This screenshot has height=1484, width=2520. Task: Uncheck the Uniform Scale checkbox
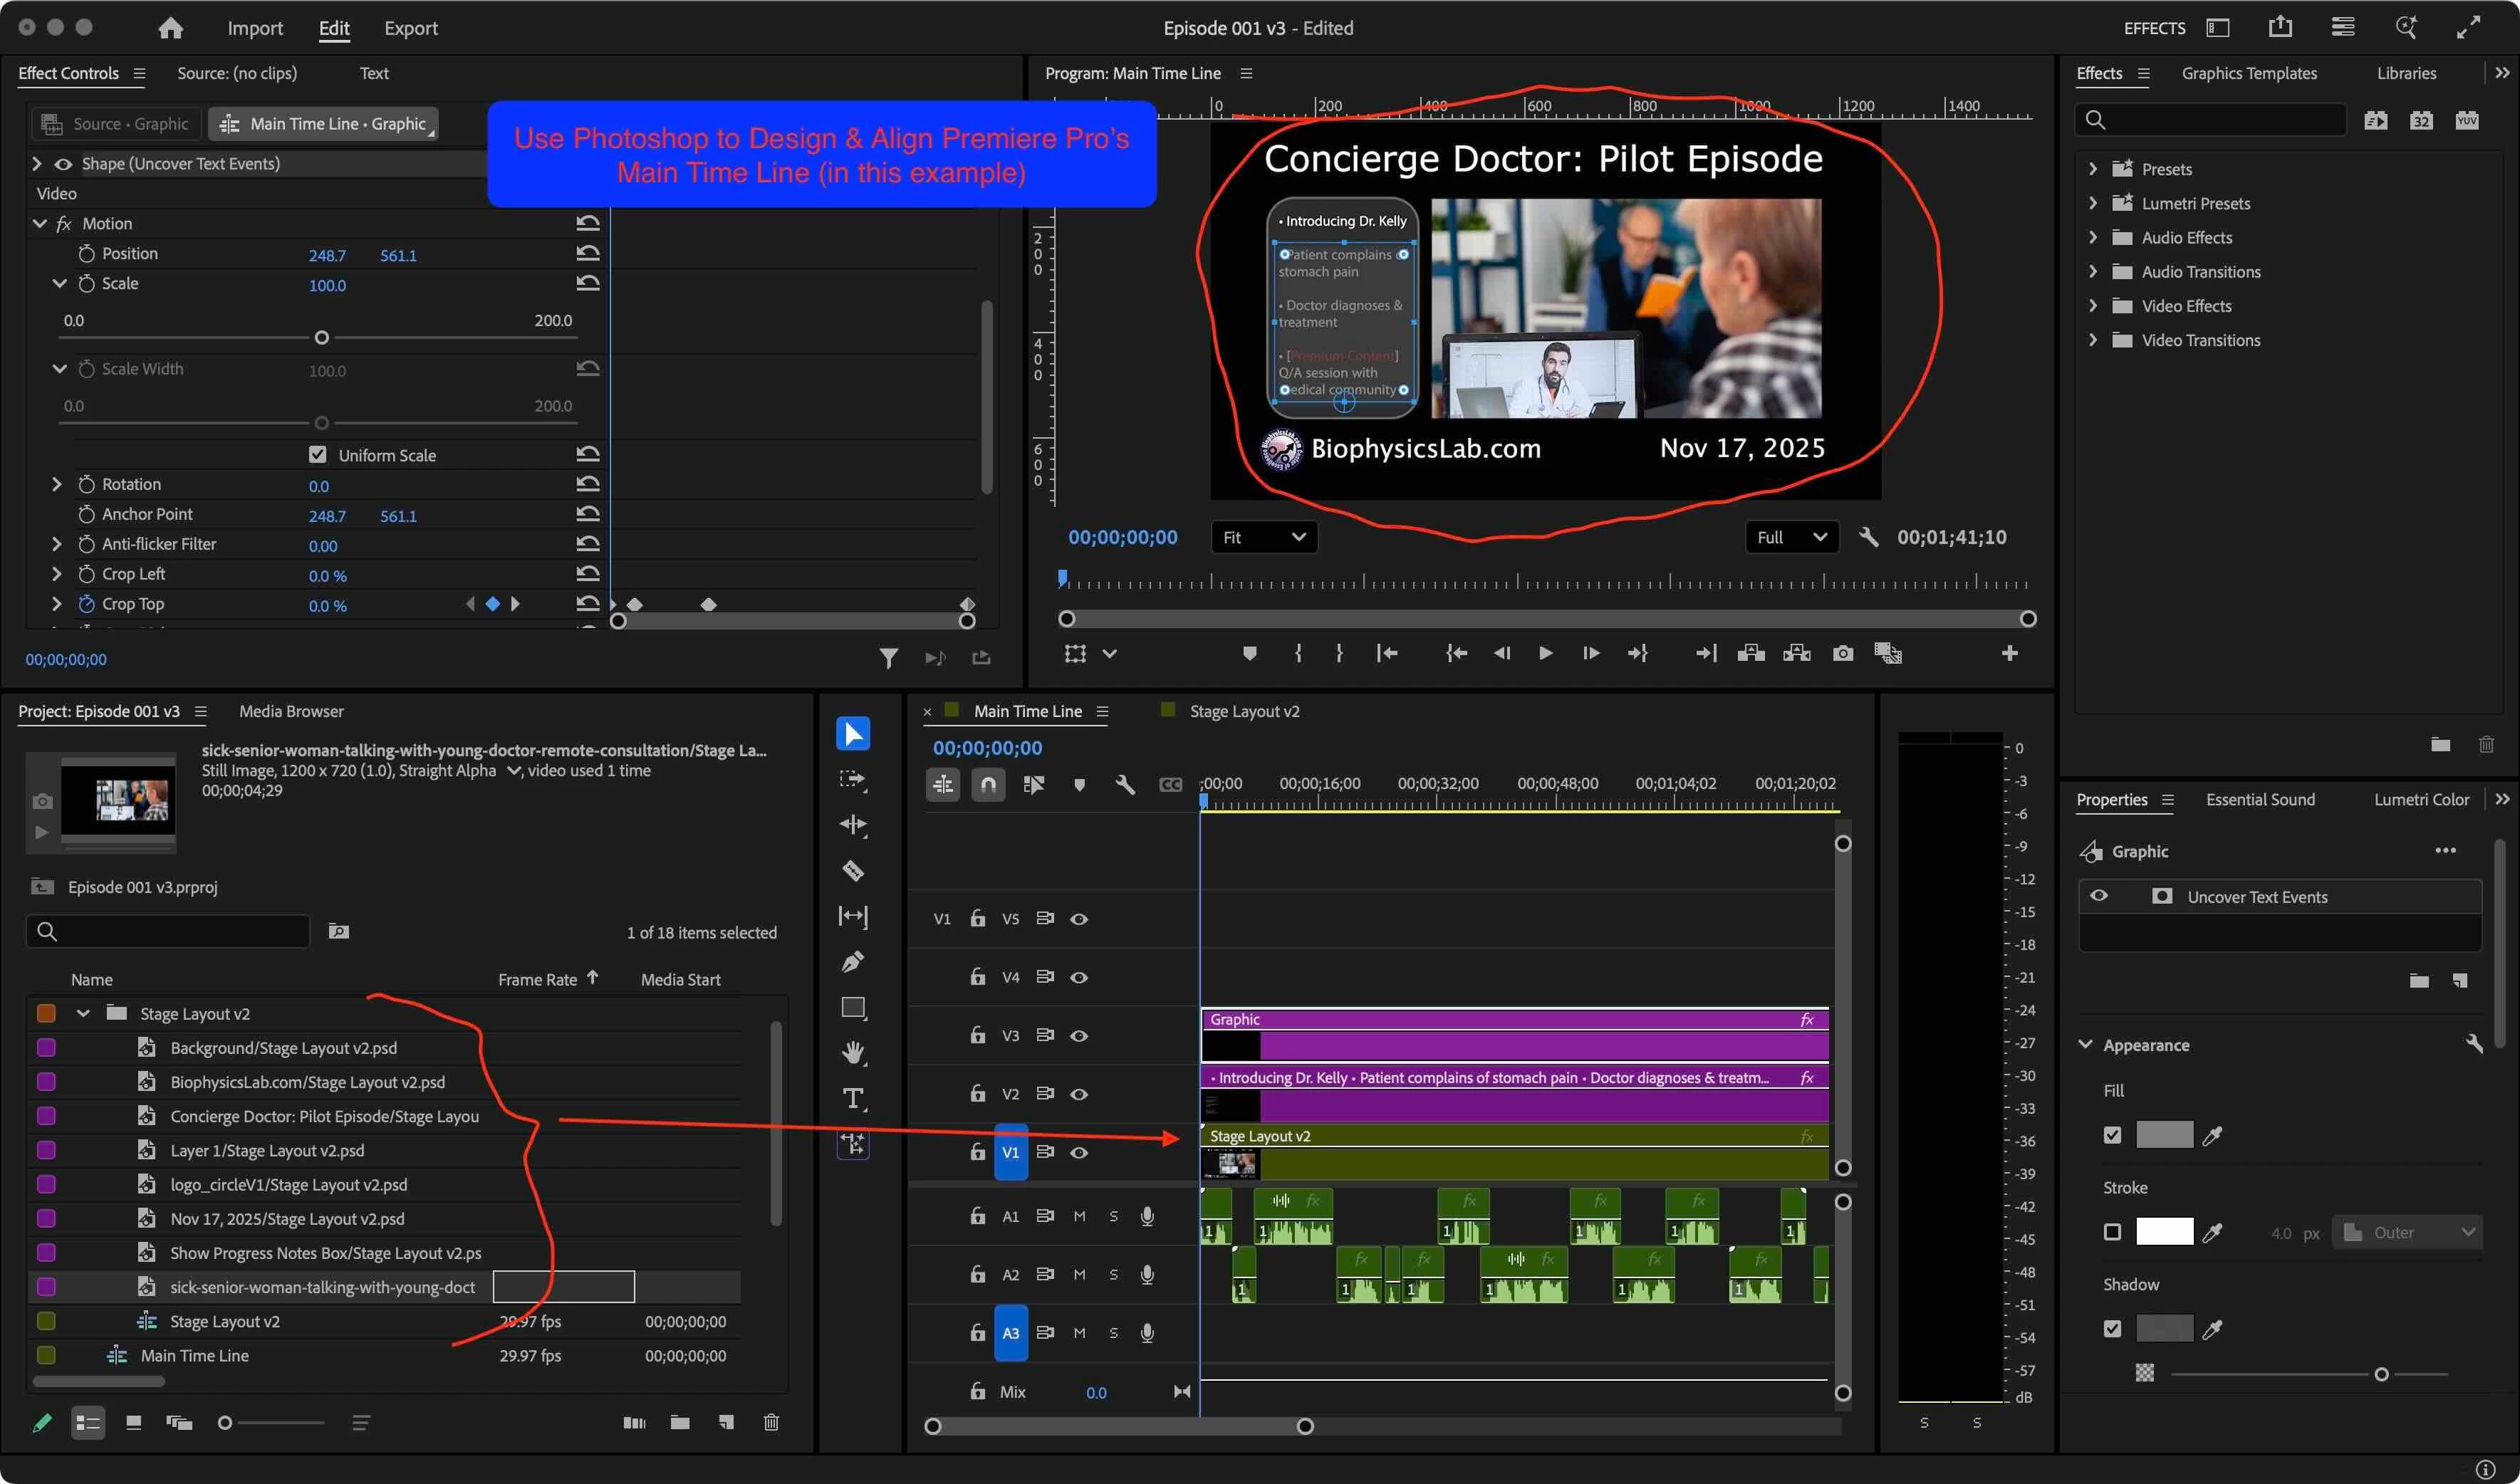click(318, 455)
